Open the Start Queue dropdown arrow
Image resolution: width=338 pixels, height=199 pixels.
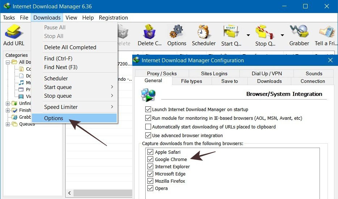click(248, 35)
